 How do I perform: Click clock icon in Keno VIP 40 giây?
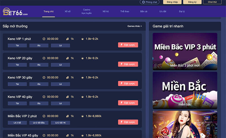(x=44, y=97)
